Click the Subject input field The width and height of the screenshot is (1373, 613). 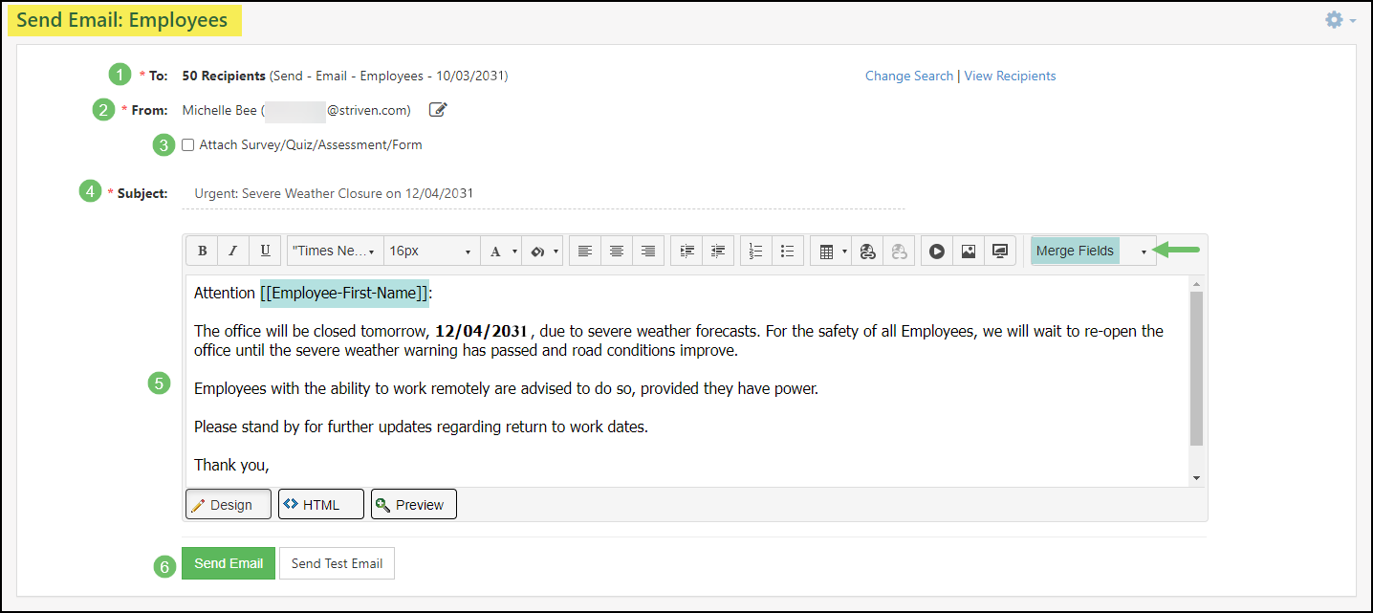[x=543, y=193]
